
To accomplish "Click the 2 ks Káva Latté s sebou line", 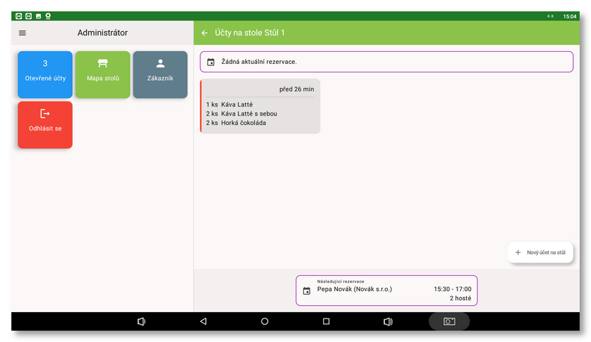I will [242, 114].
